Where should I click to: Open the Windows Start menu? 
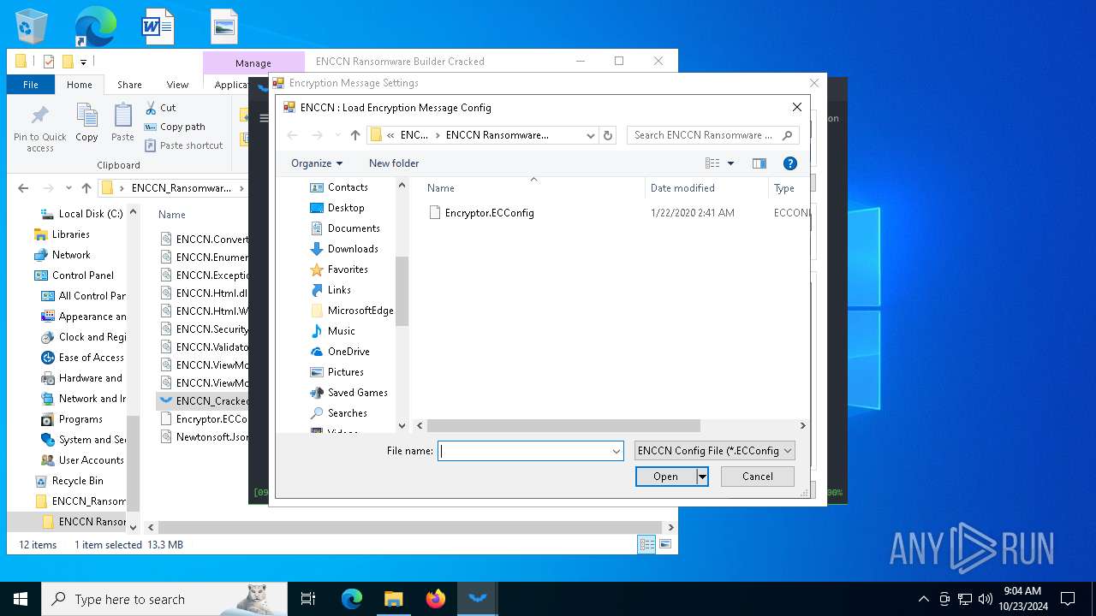[21, 599]
